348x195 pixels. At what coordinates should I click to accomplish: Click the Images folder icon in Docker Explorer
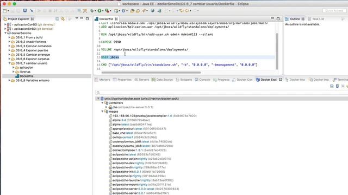click(107, 112)
